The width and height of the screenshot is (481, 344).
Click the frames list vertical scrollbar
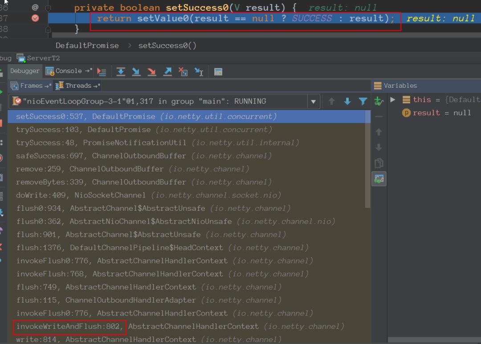367,160
